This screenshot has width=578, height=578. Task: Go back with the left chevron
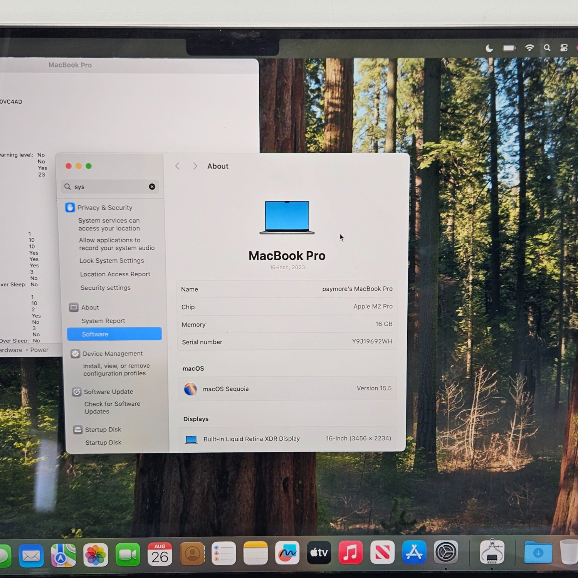pos(177,166)
